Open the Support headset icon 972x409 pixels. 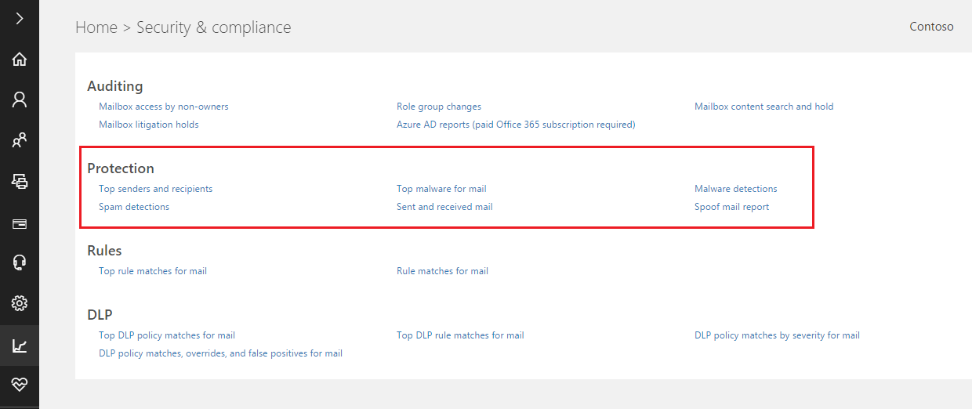pyautogui.click(x=20, y=262)
